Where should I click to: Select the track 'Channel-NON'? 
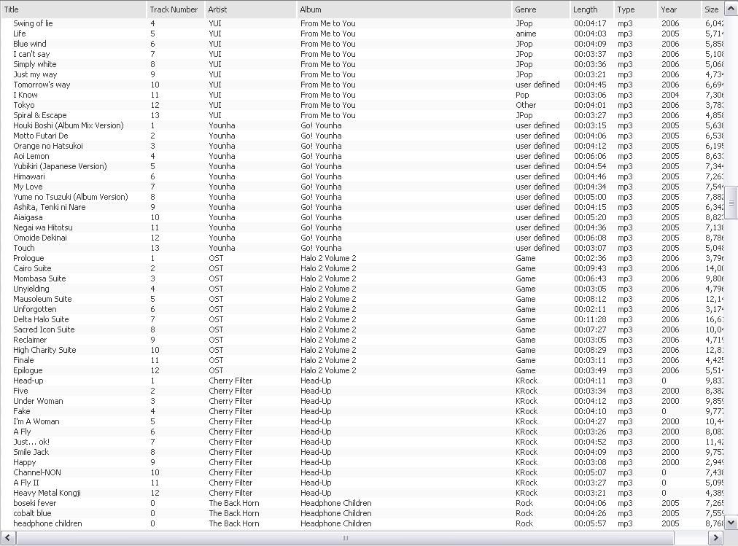coord(37,472)
